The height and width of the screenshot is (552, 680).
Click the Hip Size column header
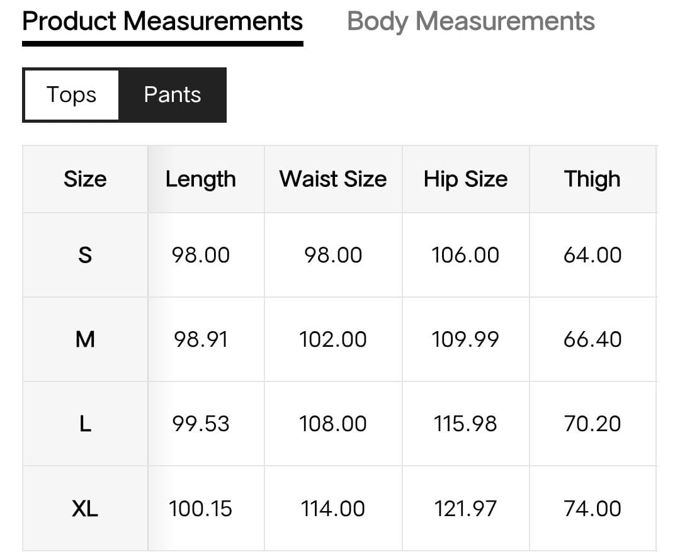(465, 179)
